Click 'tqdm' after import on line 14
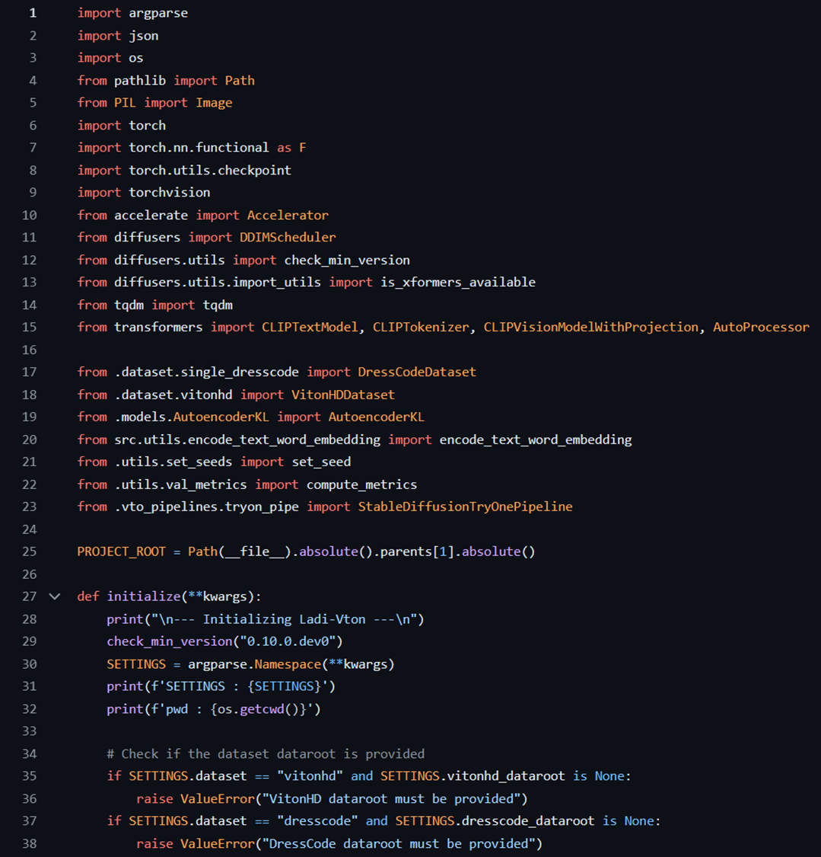 point(218,305)
